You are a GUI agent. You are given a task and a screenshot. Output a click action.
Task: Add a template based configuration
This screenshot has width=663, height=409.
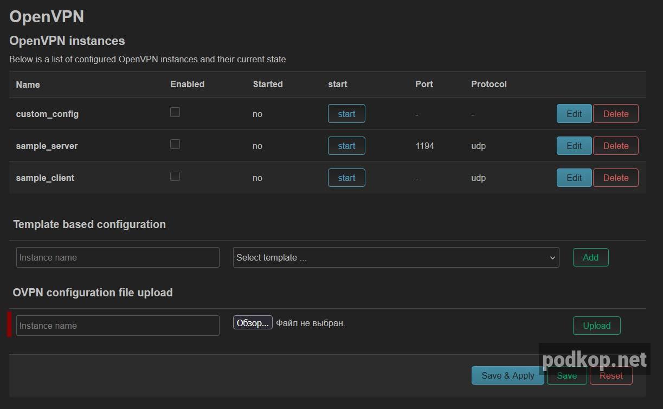(590, 257)
